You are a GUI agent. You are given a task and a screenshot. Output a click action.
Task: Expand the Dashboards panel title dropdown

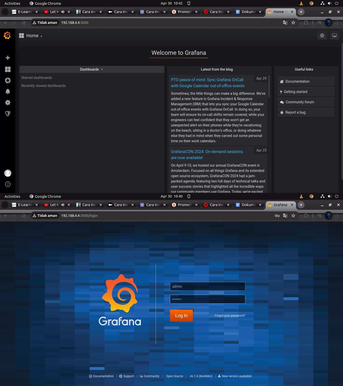tap(92, 69)
